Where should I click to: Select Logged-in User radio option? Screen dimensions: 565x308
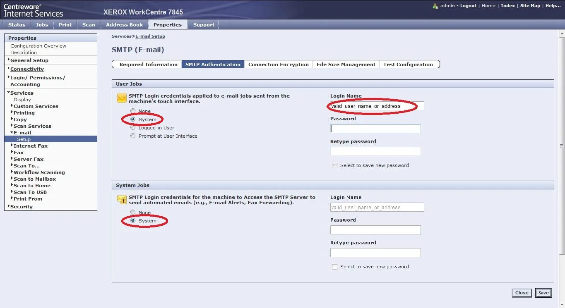click(133, 127)
